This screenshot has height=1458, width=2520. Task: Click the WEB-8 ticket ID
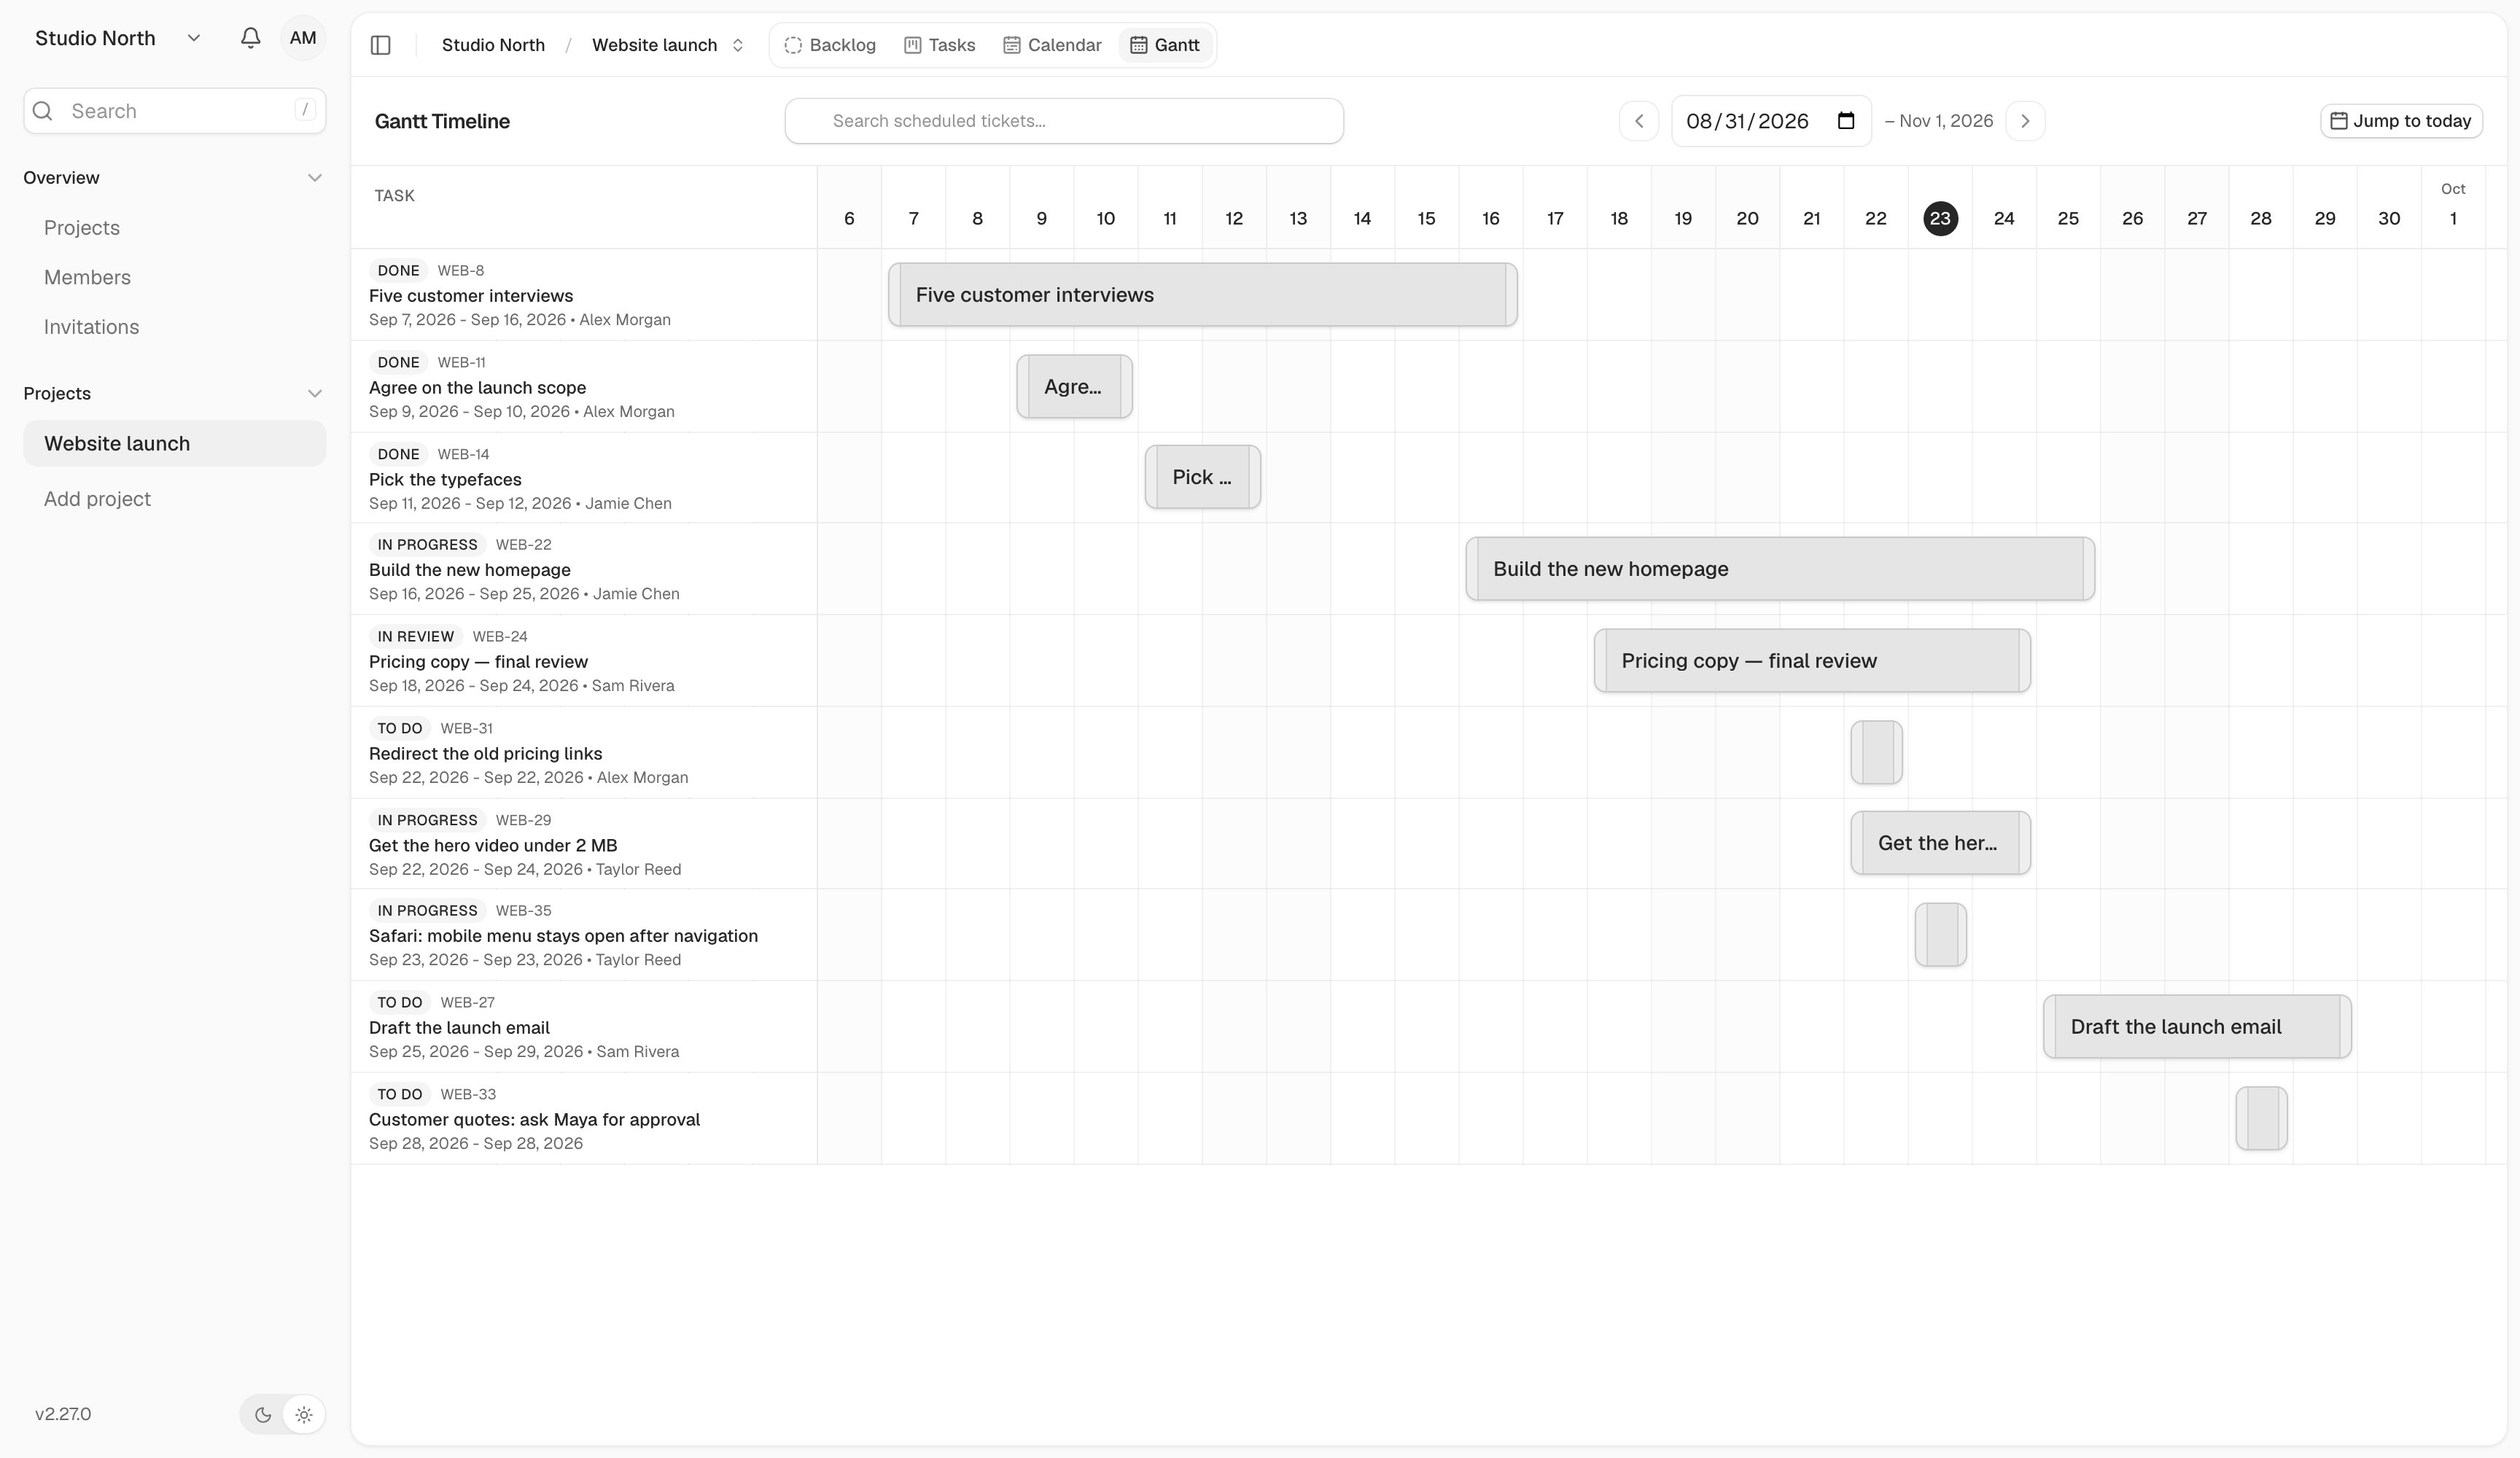(x=460, y=271)
